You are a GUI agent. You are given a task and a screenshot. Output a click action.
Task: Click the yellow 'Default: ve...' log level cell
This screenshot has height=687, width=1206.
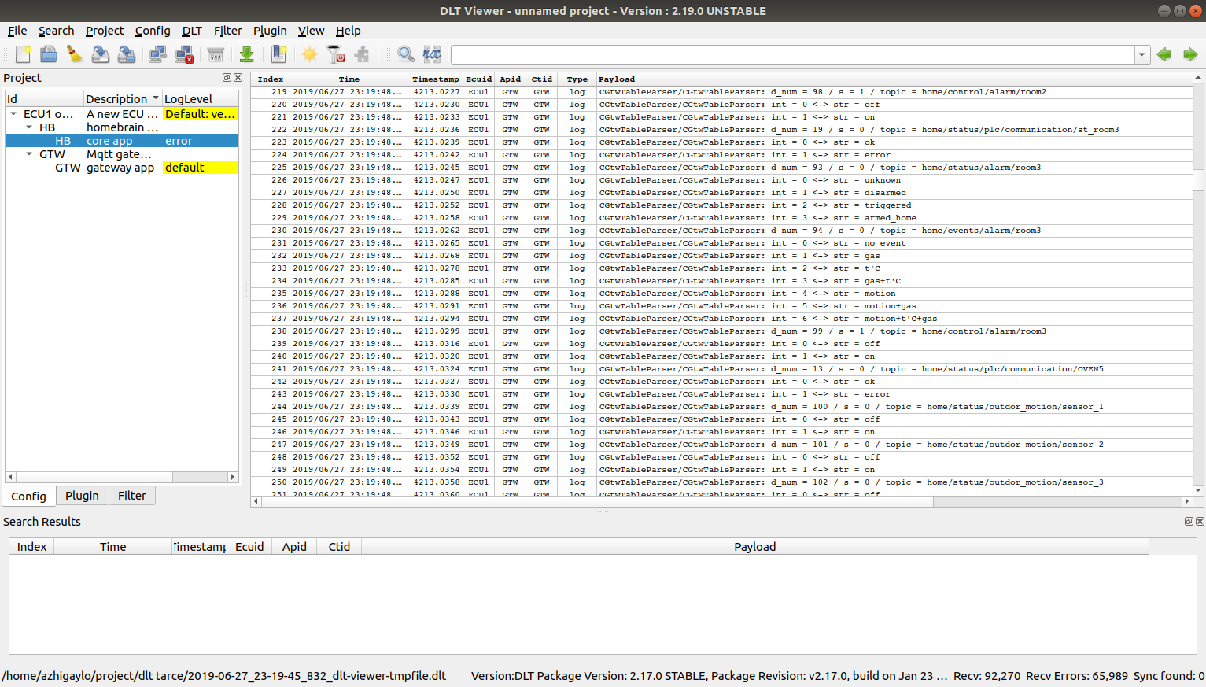pos(201,114)
